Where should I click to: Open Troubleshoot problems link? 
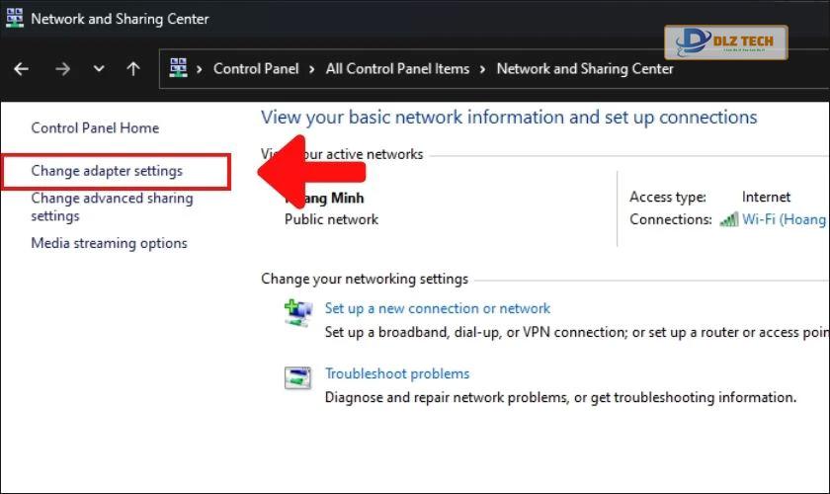[x=397, y=373]
